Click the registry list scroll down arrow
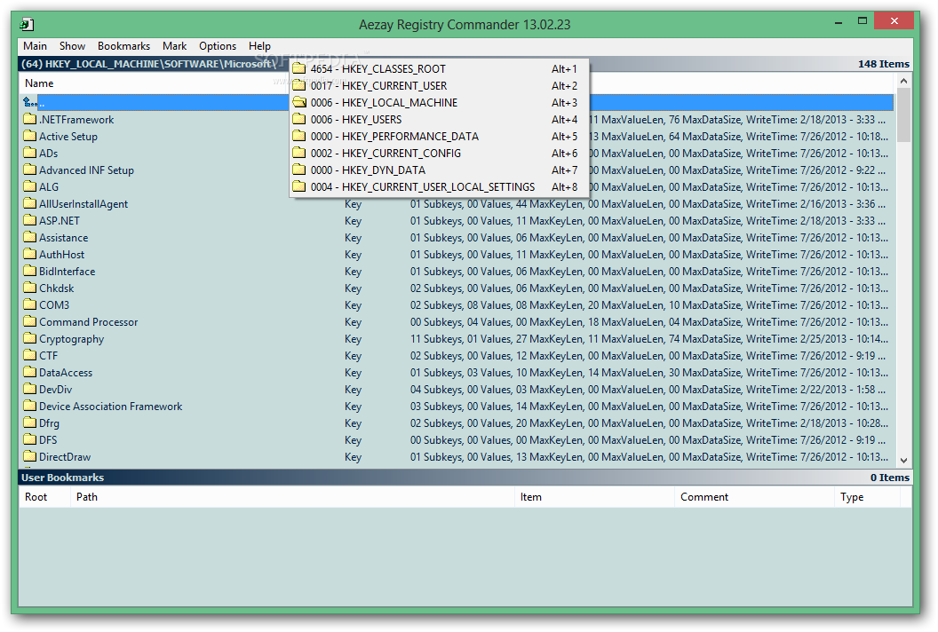938x632 pixels. (904, 461)
